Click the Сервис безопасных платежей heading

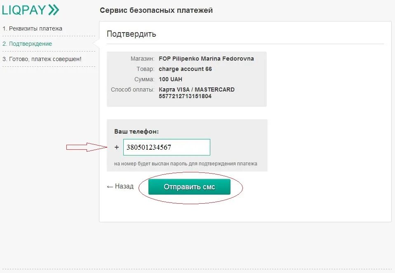click(x=156, y=10)
